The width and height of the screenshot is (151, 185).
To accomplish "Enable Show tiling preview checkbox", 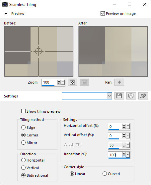I will coord(23,111).
